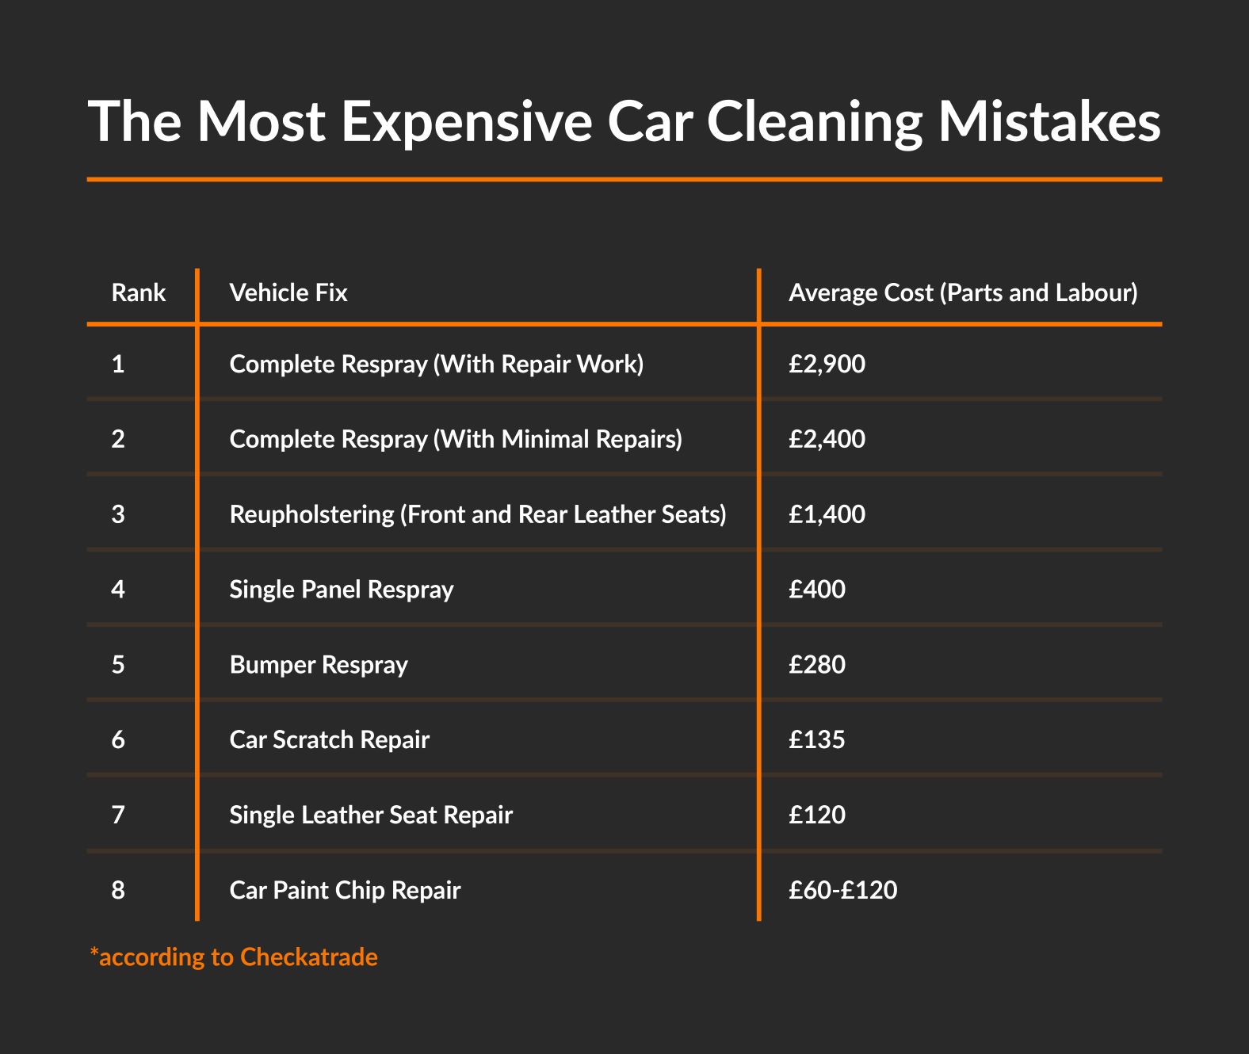Click the title "The Most Expensive Car Cleaning Mistakes"
Image resolution: width=1249 pixels, height=1054 pixels.
pyautogui.click(x=624, y=121)
